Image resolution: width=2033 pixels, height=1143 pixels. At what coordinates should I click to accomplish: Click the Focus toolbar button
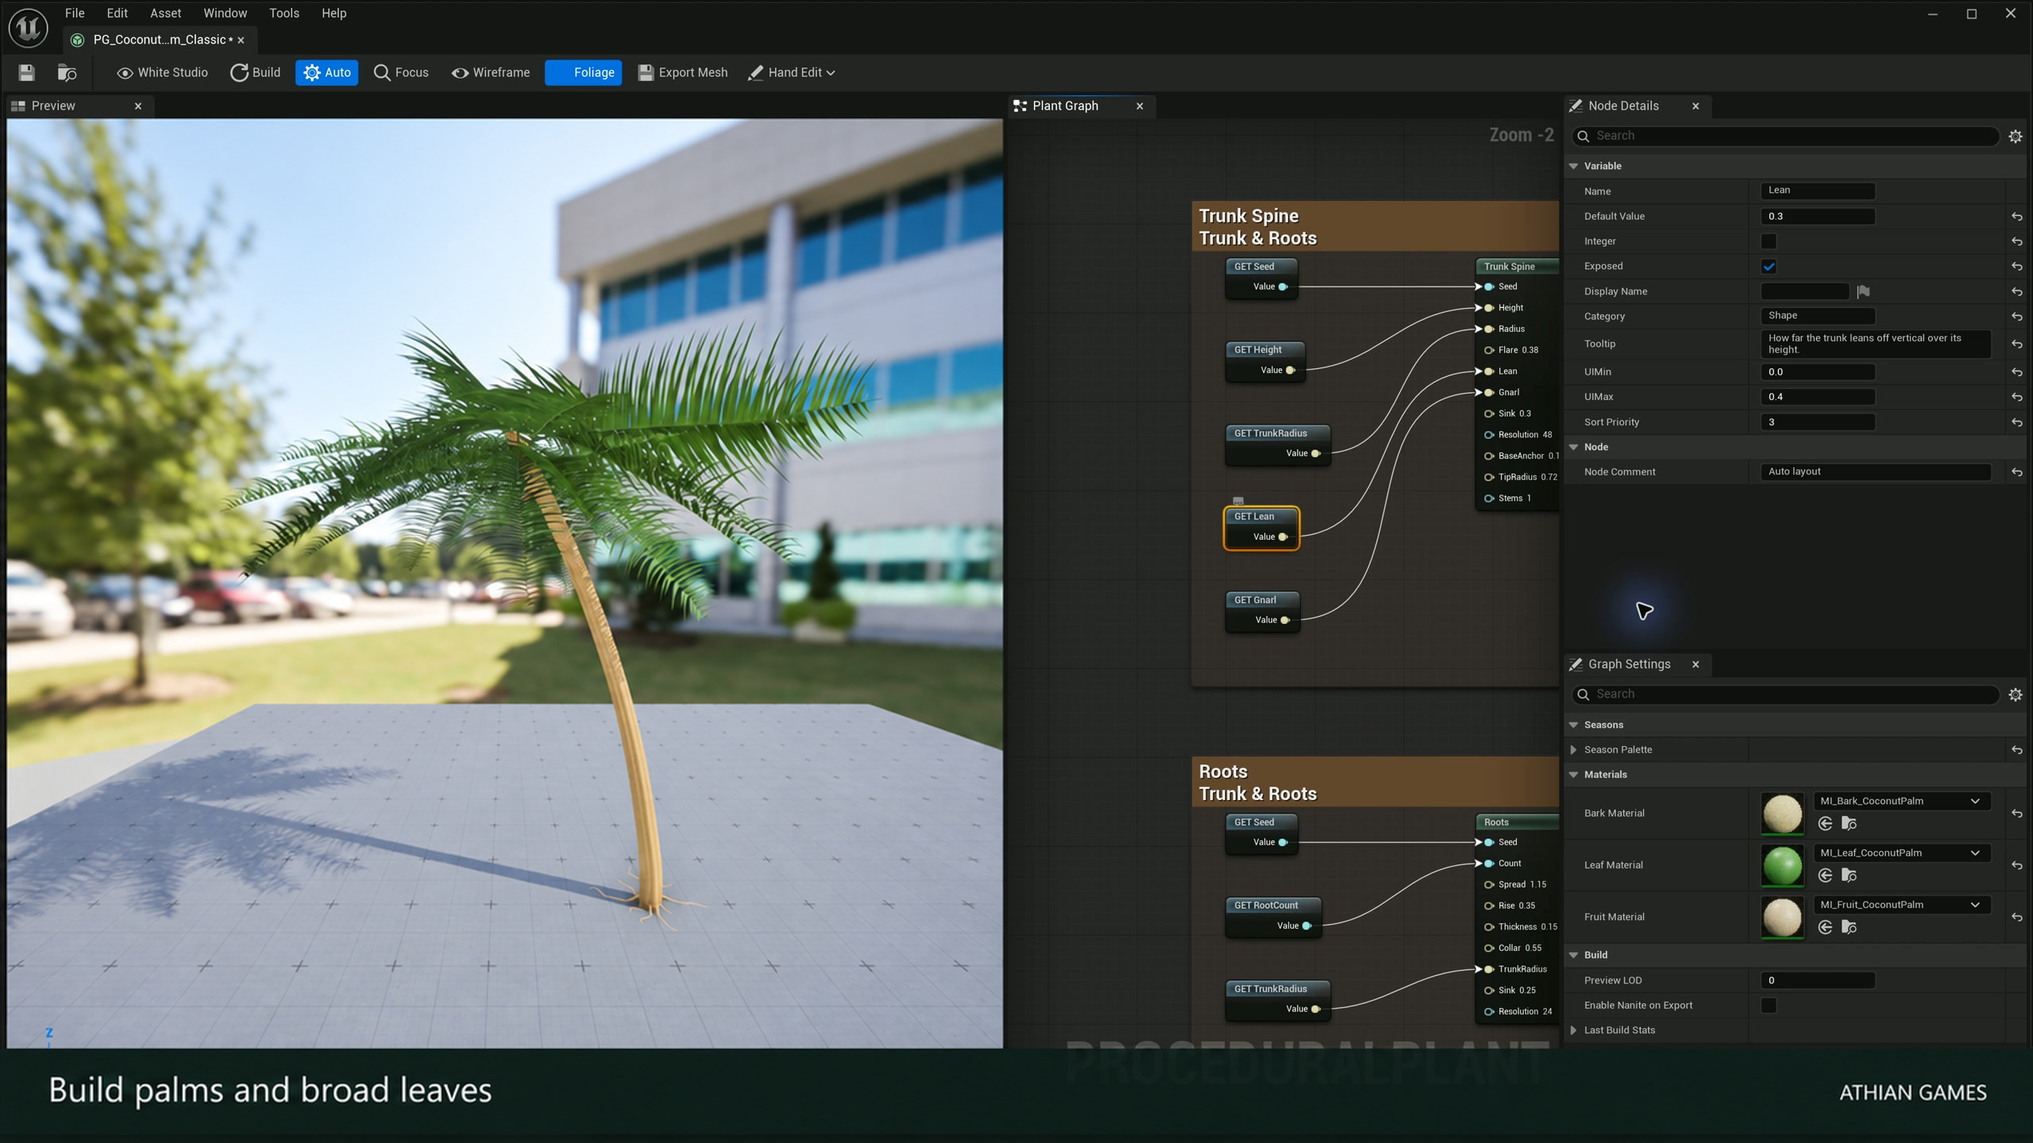[401, 72]
